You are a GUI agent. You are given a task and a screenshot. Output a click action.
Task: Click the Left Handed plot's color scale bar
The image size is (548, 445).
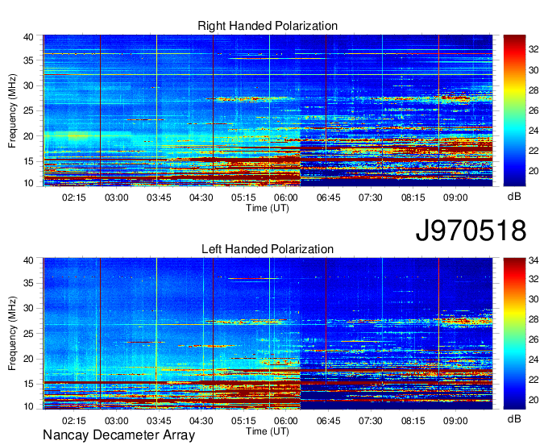(514, 334)
